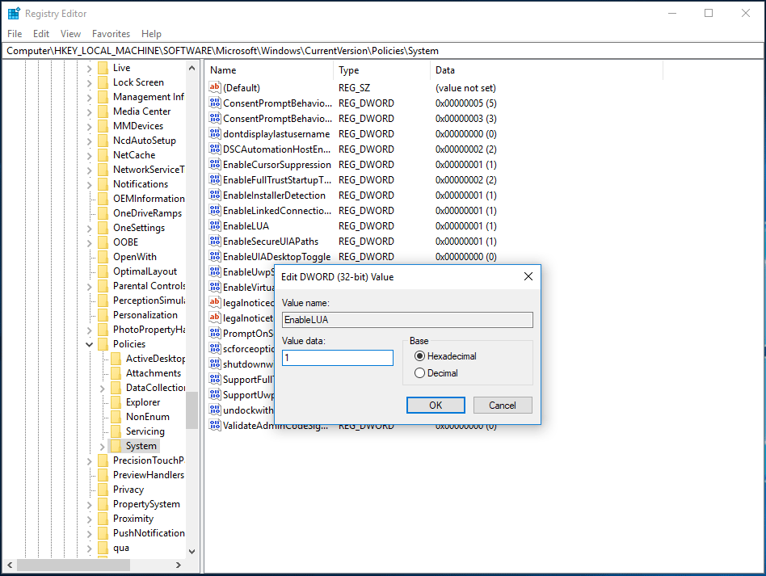The height and width of the screenshot is (576, 766).
Task: Open the View menu
Action: pos(70,34)
